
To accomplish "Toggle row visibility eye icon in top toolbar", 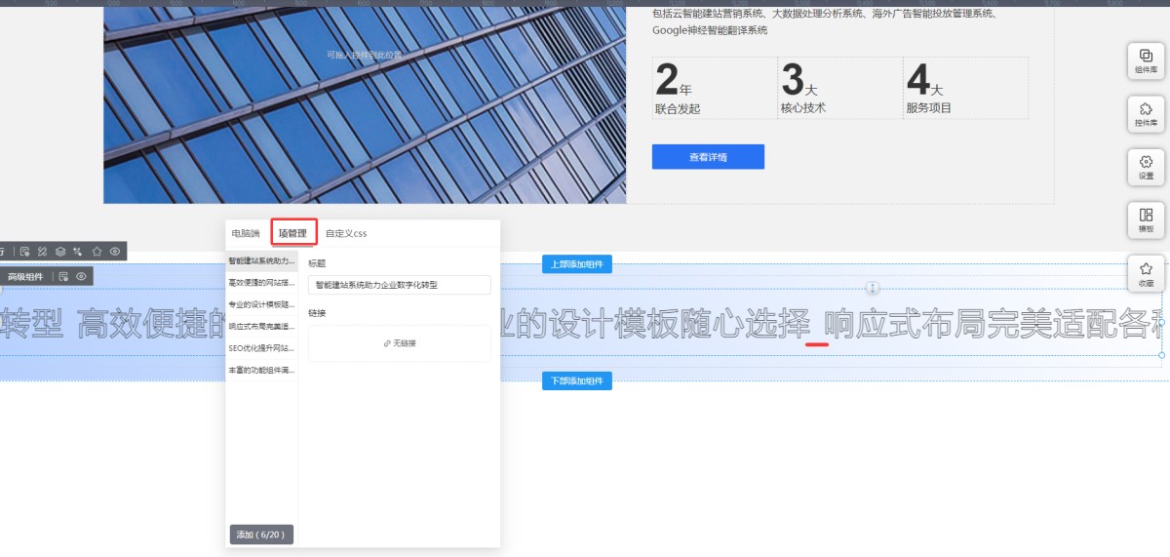I will pyautogui.click(x=115, y=252).
